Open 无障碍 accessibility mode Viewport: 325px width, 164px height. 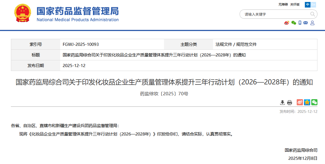283,4
